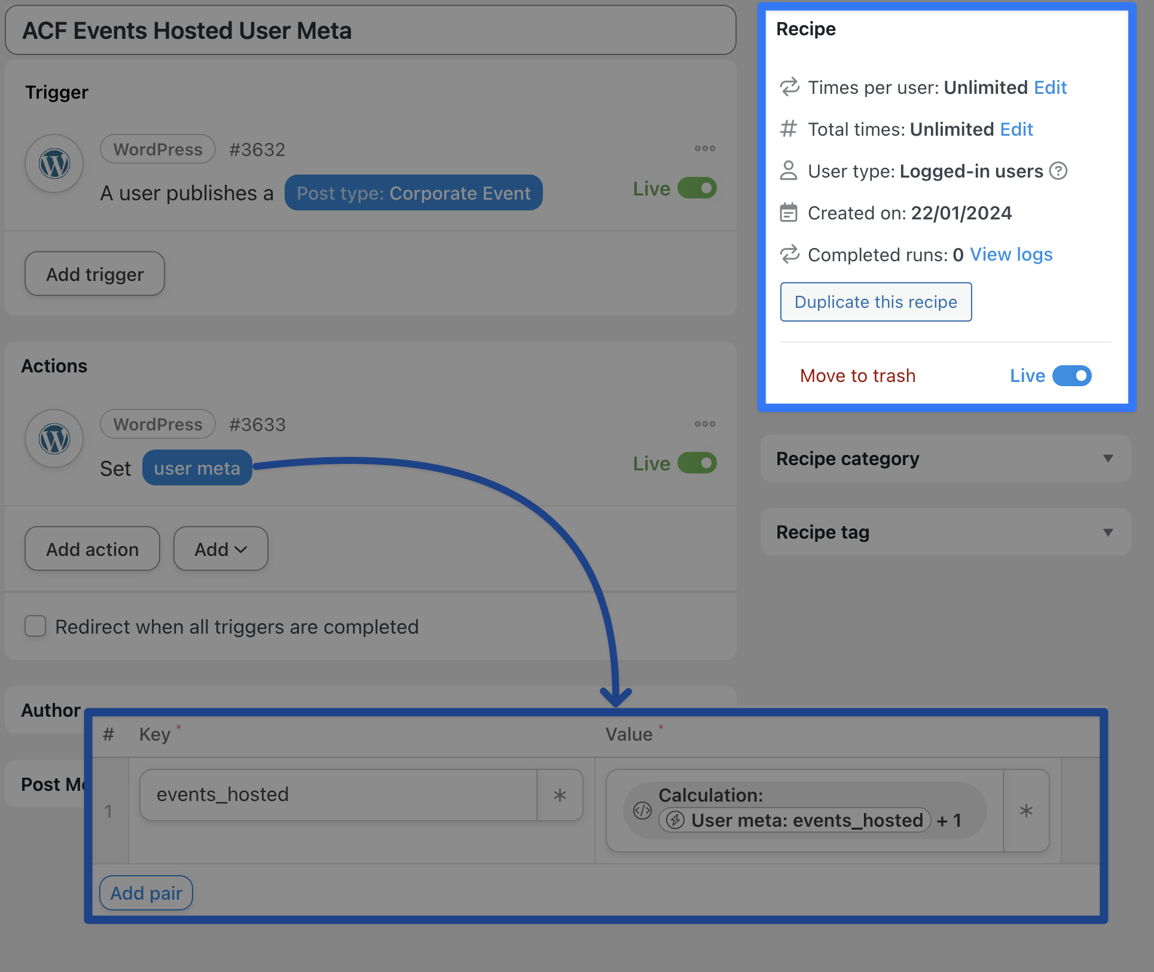The image size is (1154, 972).
Task: Check Redirect when all triggers are completed
Action: (x=35, y=626)
